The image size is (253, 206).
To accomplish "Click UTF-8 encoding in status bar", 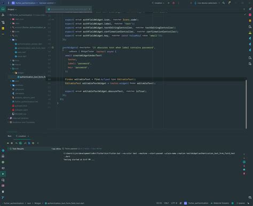I will (174, 203).
